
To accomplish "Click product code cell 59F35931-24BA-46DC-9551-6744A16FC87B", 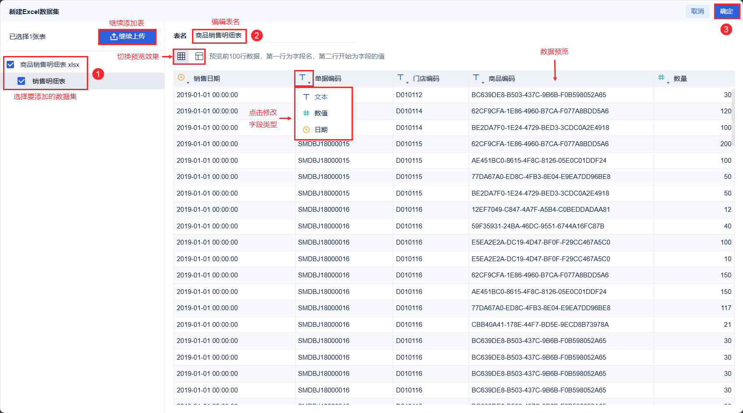I will (561, 226).
